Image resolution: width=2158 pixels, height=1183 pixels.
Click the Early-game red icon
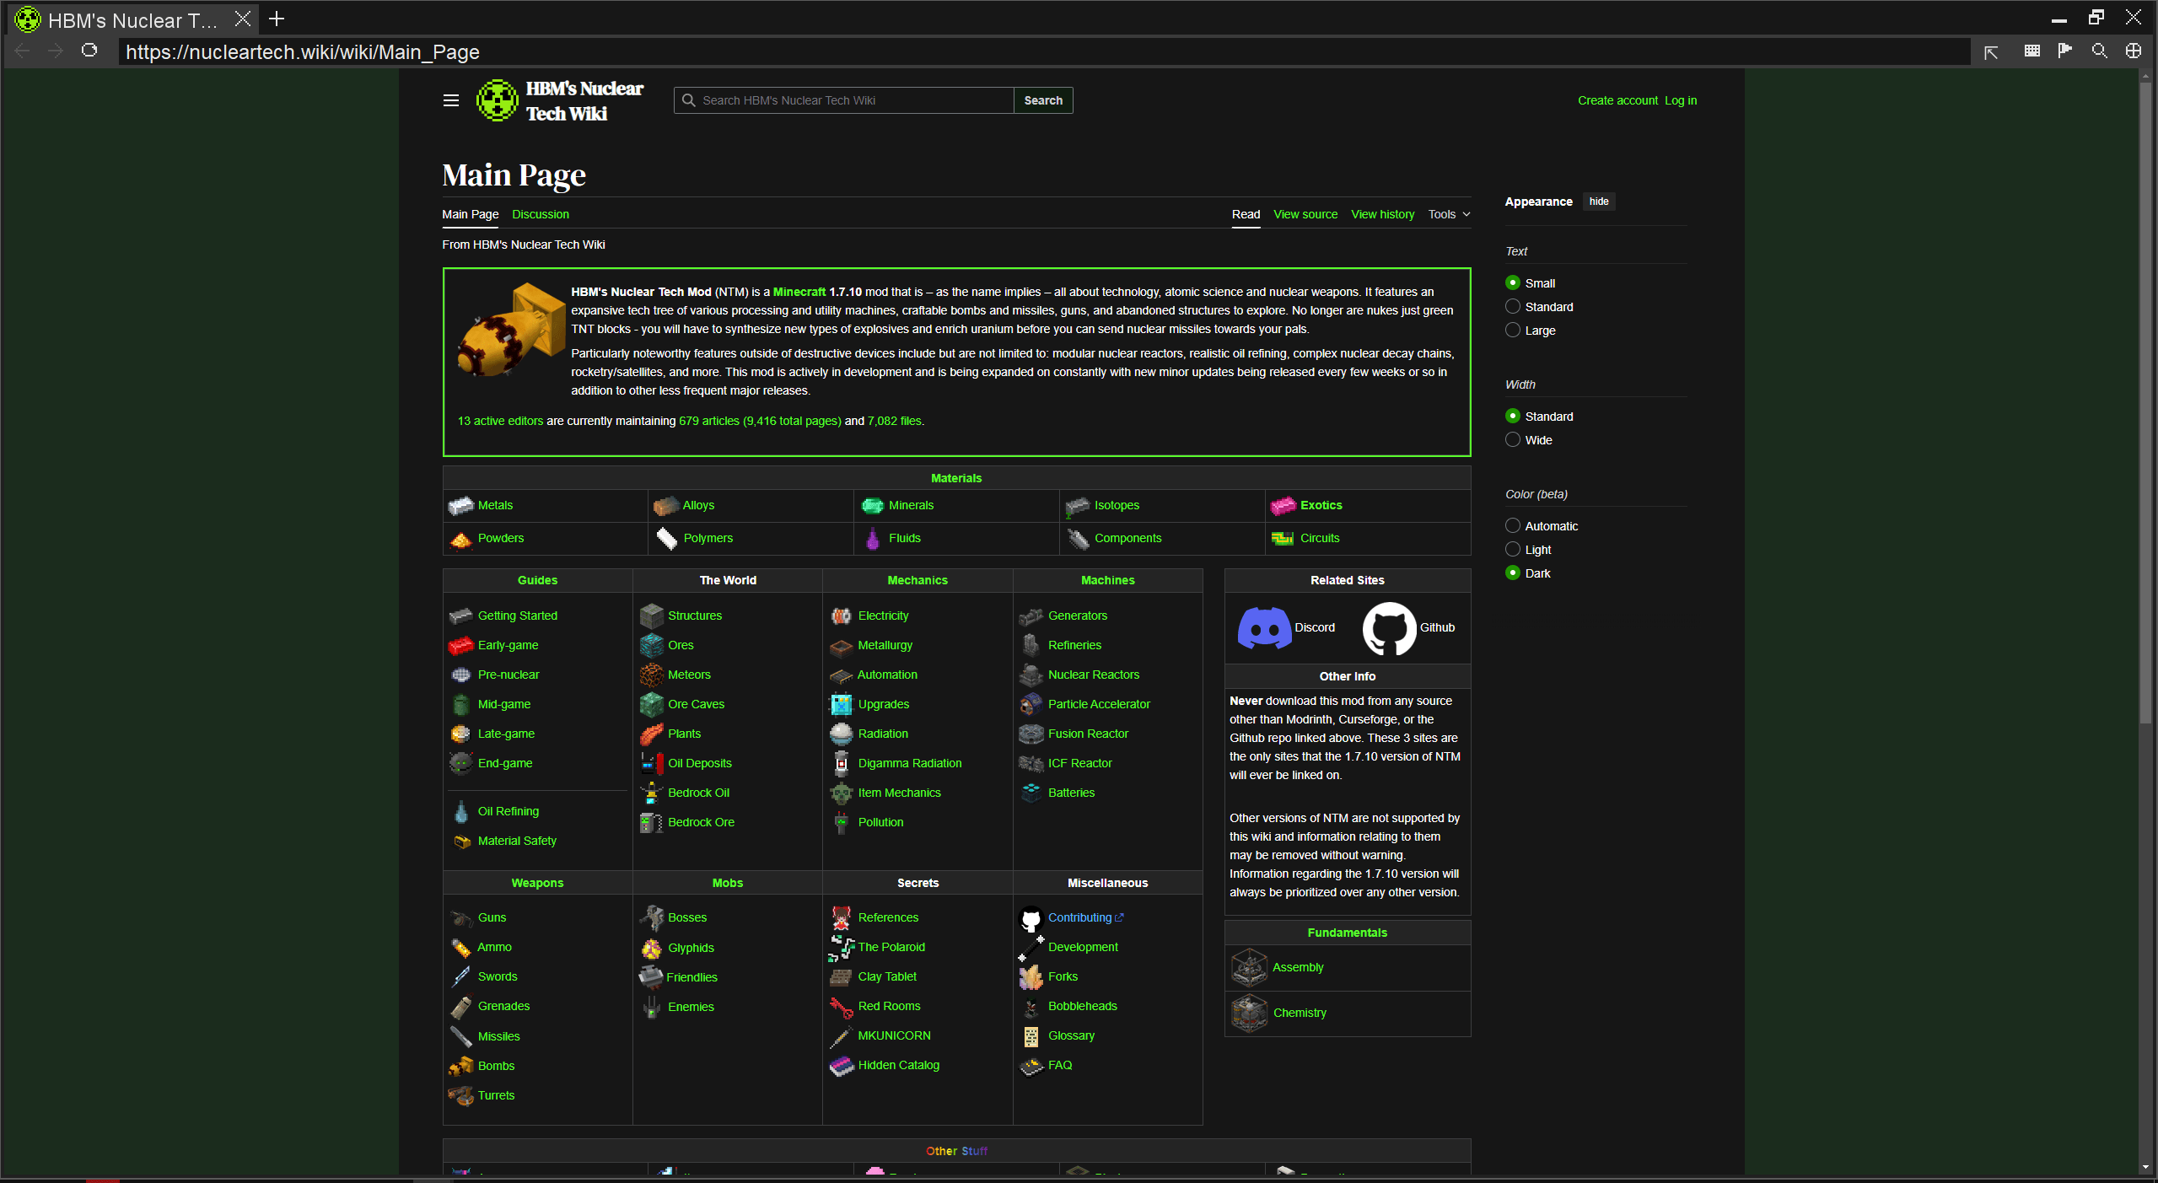pos(460,645)
